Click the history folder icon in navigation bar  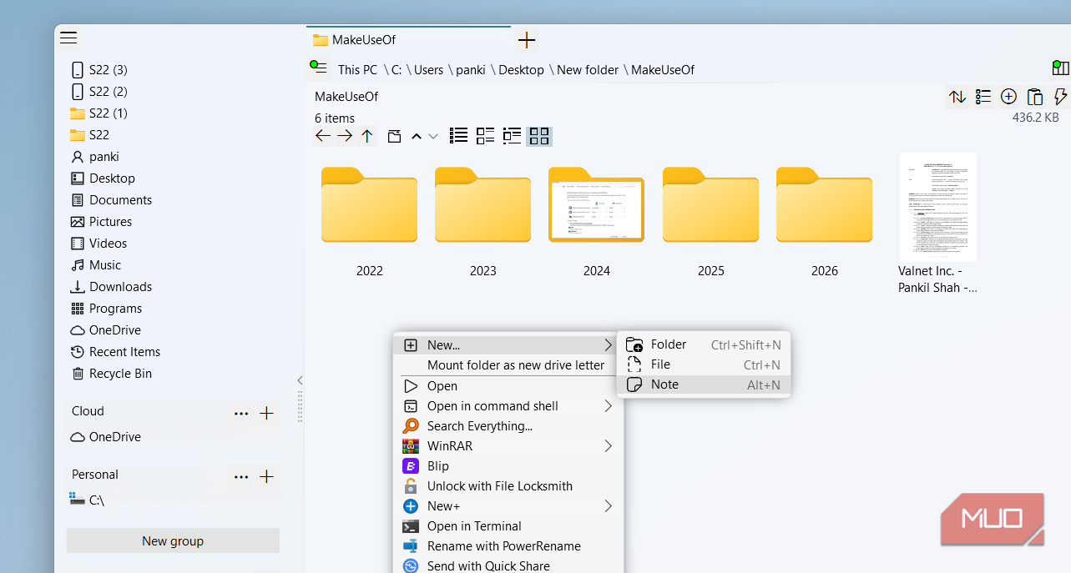(394, 136)
